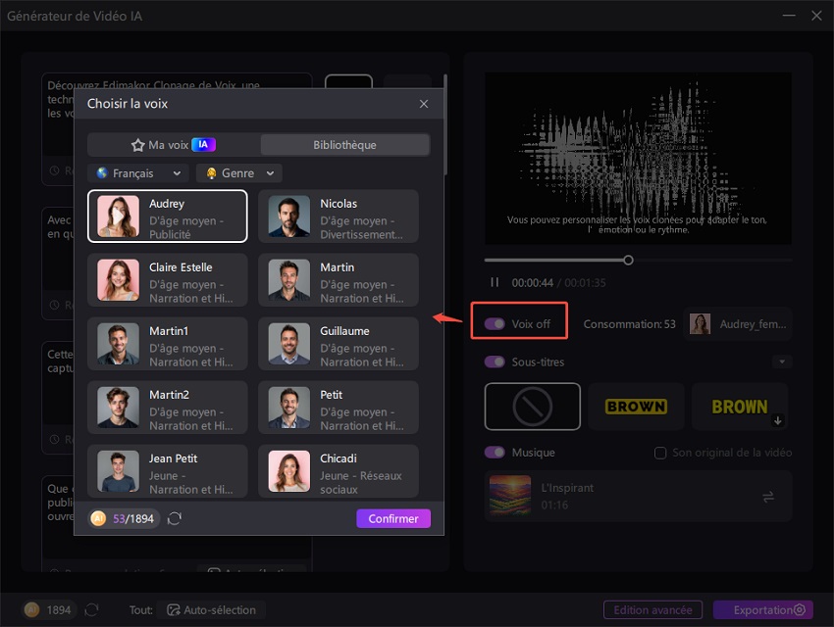Switch to the Ma voix tab
This screenshot has height=627, width=834.
(174, 145)
